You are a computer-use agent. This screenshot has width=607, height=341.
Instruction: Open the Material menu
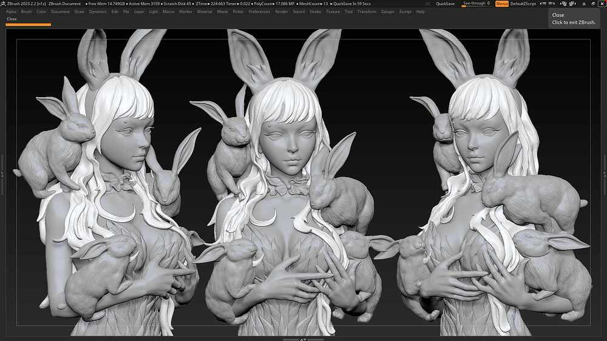click(x=205, y=12)
